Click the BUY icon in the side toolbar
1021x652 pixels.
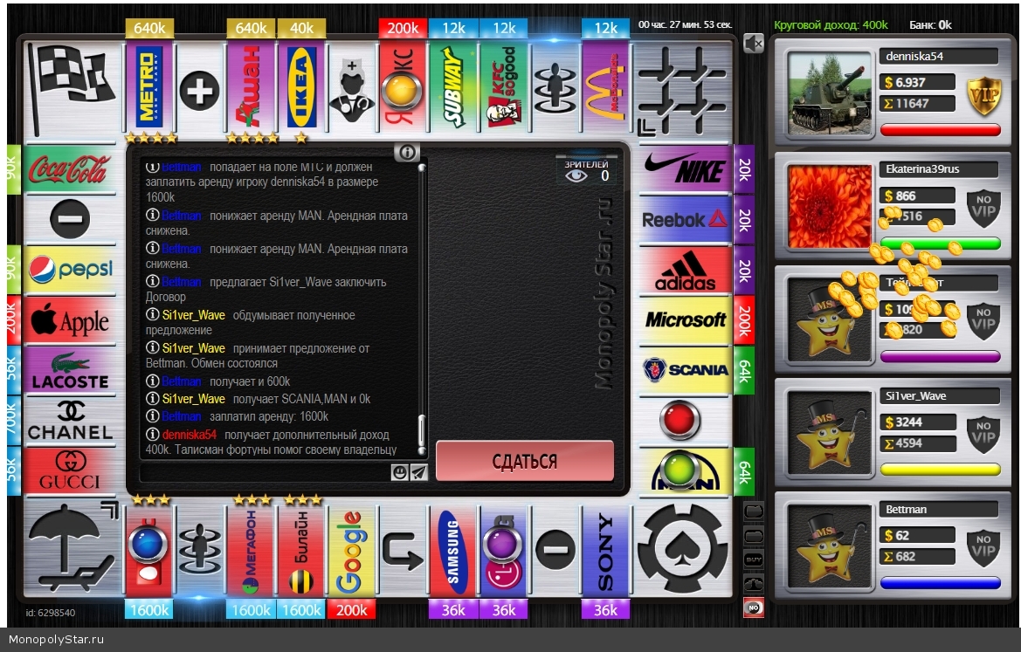(x=754, y=559)
